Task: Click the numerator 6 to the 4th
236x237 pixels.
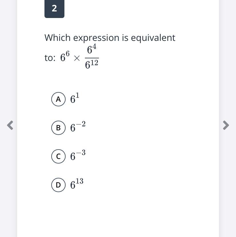Action: [x=92, y=50]
